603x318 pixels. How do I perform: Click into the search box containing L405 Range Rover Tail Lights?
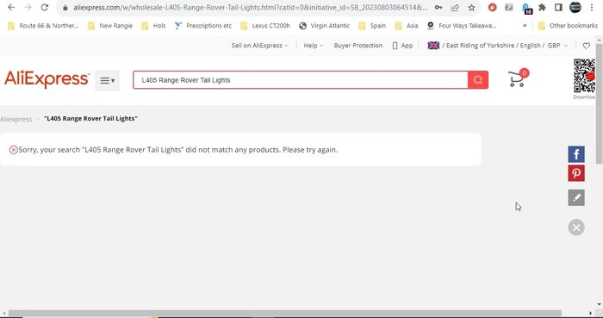tap(301, 80)
